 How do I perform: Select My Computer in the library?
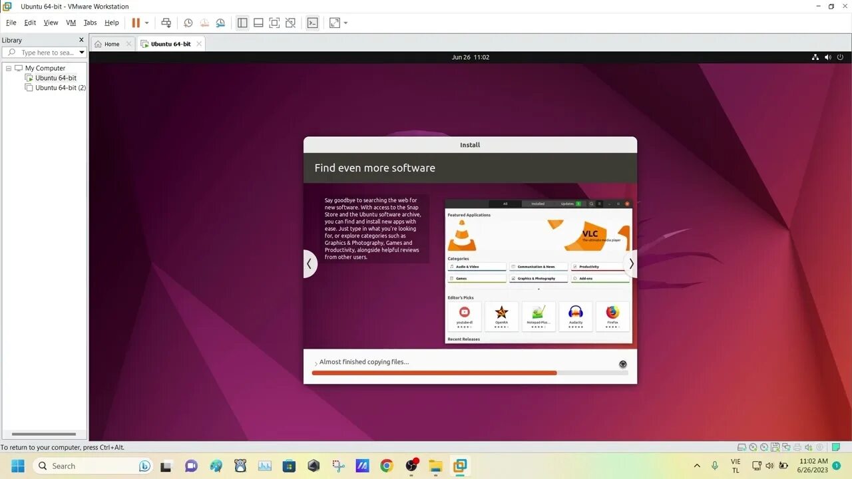pos(45,68)
